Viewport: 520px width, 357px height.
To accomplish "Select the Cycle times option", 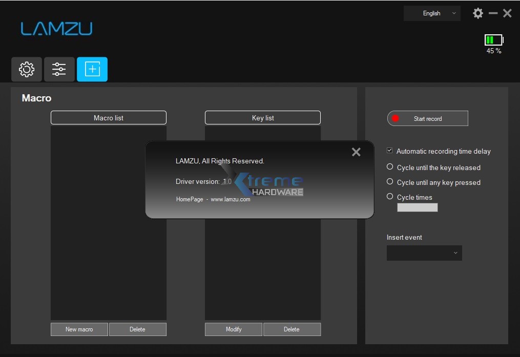I will pyautogui.click(x=390, y=196).
